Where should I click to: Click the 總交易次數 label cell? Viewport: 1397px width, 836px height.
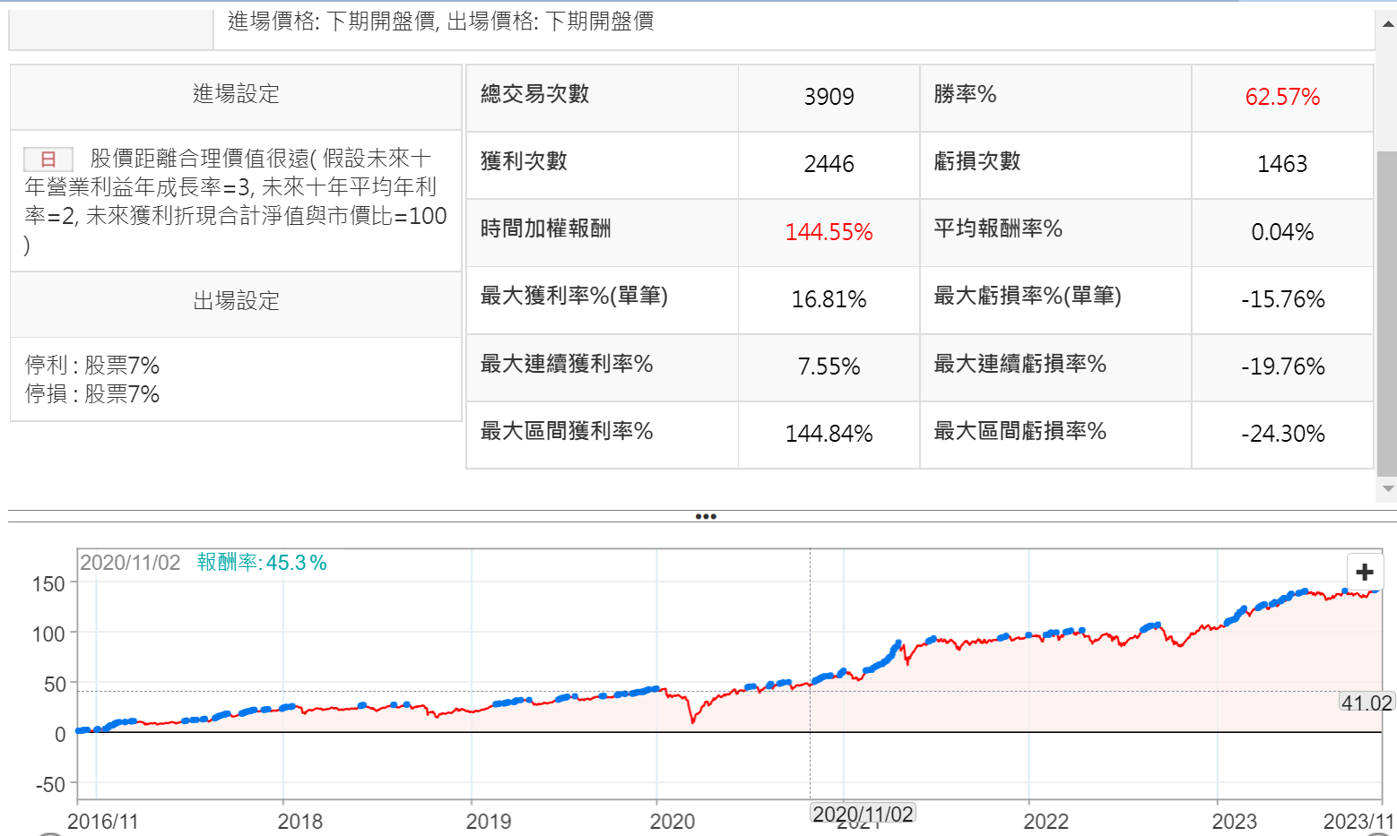535,94
